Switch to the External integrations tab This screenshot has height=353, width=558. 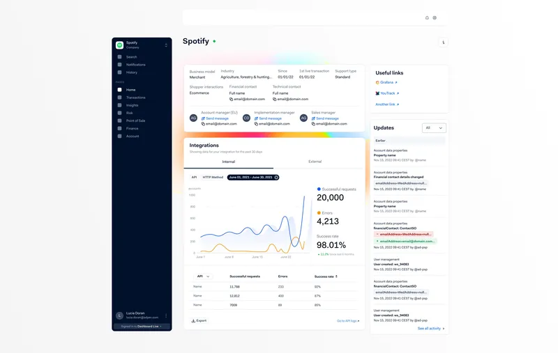coord(315,162)
